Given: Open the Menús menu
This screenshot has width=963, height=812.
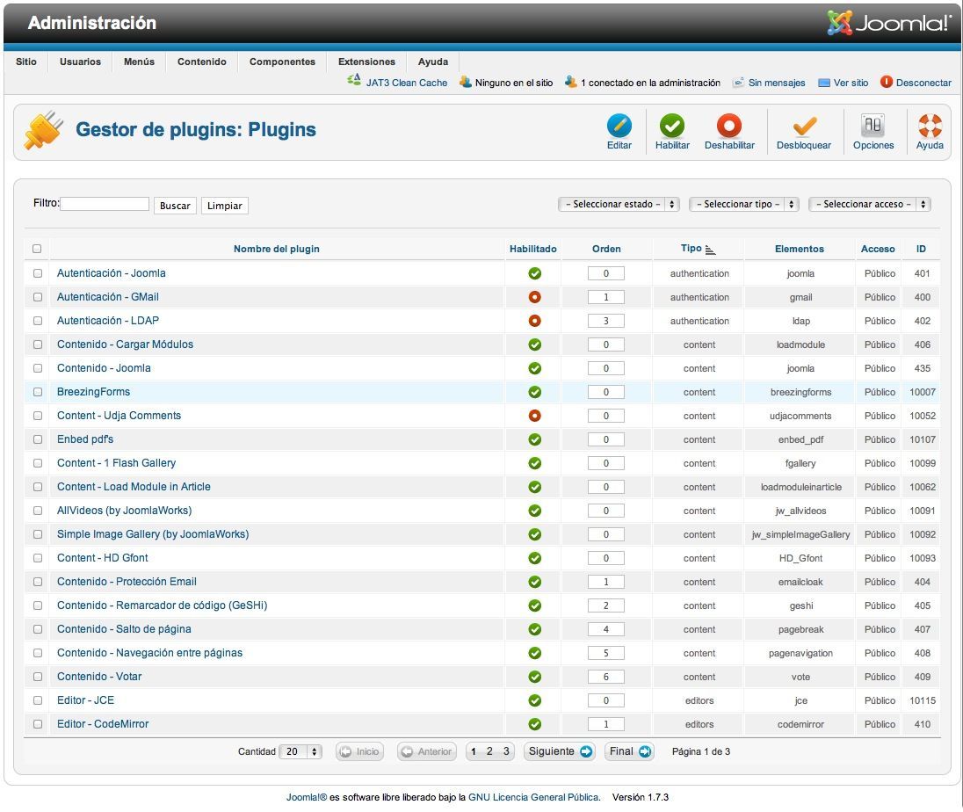Looking at the screenshot, I should (139, 62).
